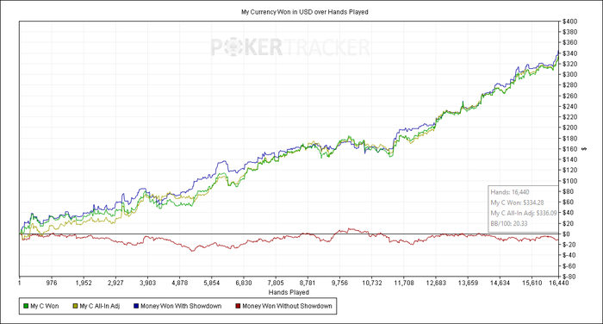Click the x-axis tick label 5,854
603x324 pixels.
(x=212, y=283)
